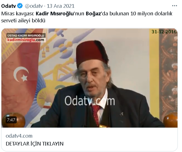
Task: Click the DETAYLAR İÇİN TIKLAYIN card title
Action: 35,144
